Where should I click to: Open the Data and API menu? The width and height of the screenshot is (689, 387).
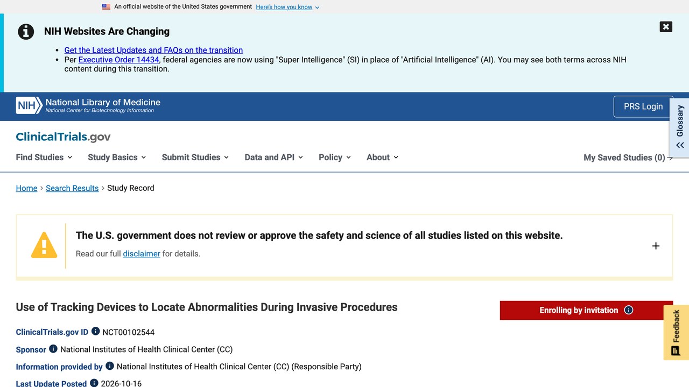273,157
